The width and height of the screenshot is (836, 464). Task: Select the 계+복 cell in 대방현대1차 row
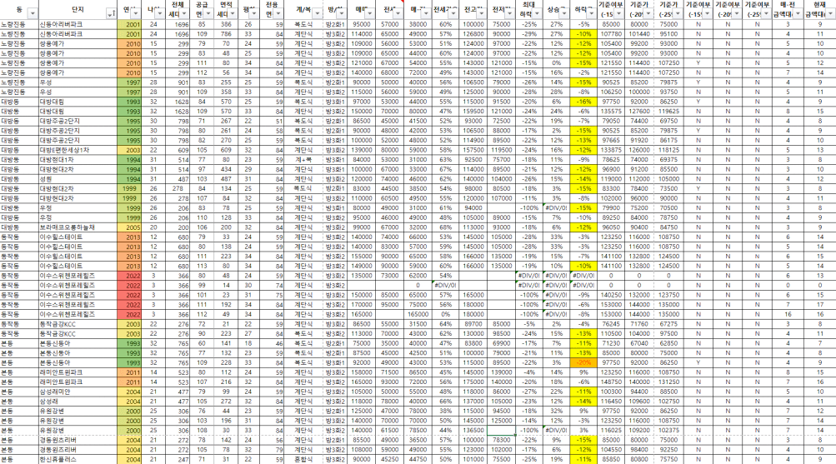304,160
